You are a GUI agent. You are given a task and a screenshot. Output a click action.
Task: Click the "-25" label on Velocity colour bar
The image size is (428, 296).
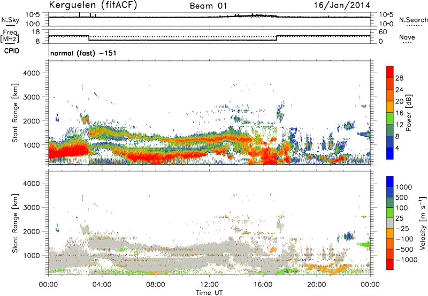coord(402,229)
